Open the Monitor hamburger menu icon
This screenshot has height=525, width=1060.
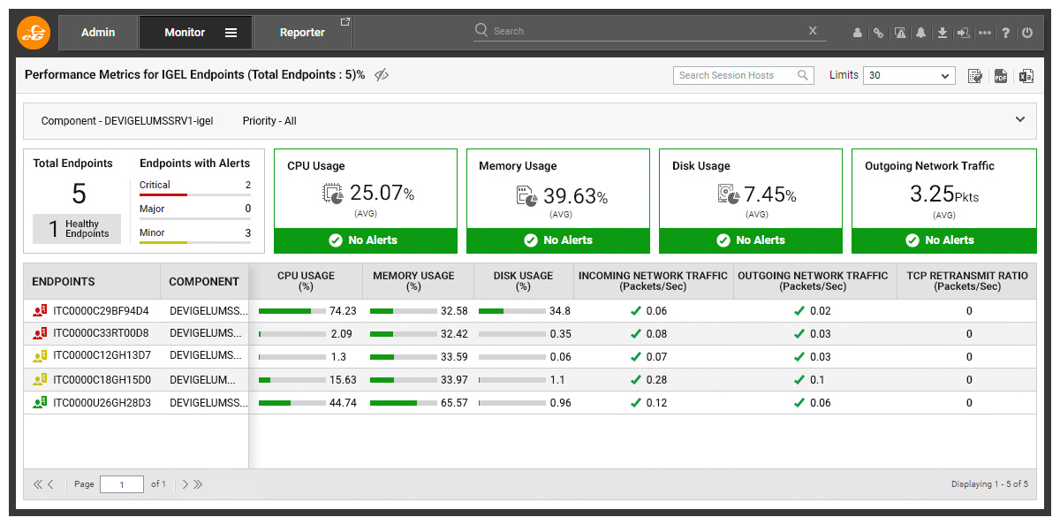click(x=231, y=33)
